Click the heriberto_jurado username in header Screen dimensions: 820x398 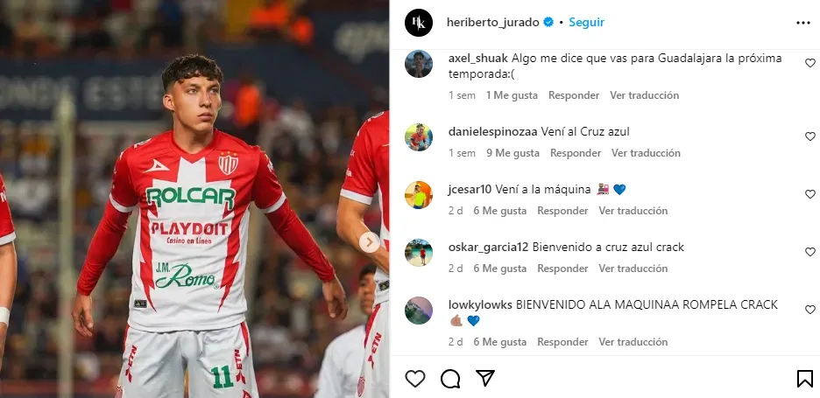coord(493,23)
